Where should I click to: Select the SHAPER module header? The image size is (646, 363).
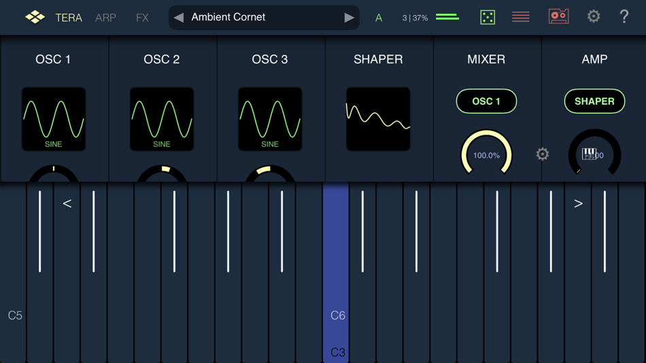(378, 59)
